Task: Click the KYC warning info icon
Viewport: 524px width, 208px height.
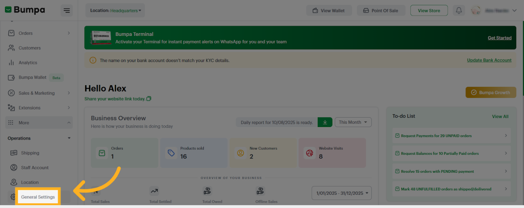Action: (93, 60)
